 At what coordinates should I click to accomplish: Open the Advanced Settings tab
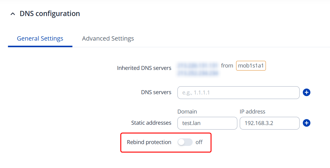108,38
